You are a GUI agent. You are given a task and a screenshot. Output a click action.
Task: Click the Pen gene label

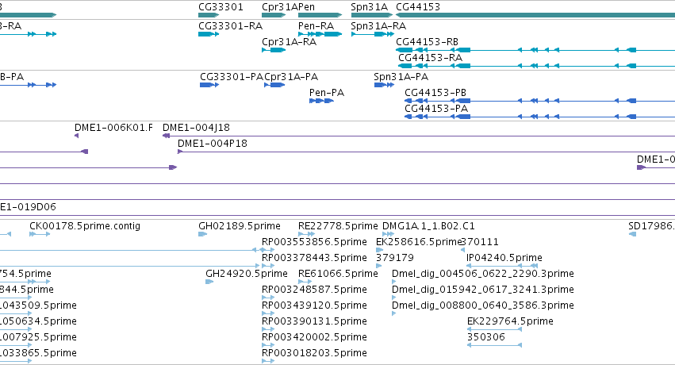click(x=306, y=7)
